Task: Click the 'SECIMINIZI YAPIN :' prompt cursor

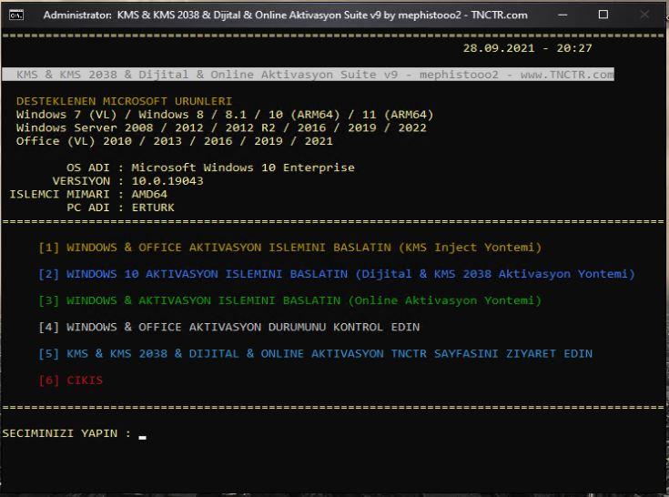Action: coord(143,436)
